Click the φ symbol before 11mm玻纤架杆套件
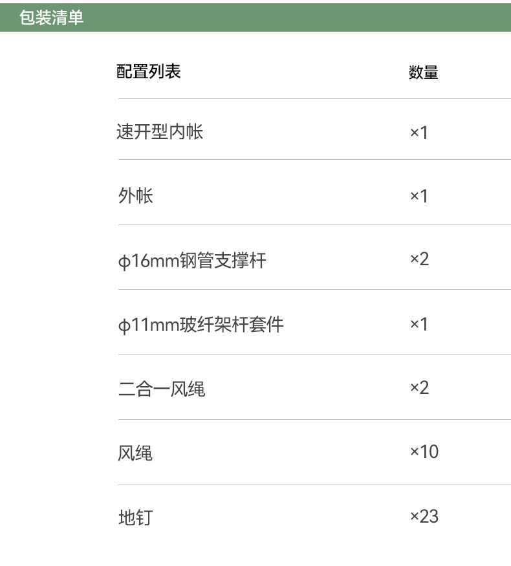This screenshot has width=511, height=566. (x=124, y=325)
